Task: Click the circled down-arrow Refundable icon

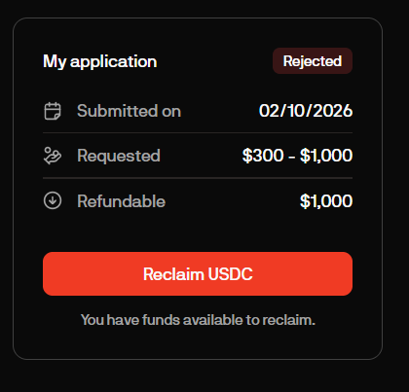Action: 53,200
